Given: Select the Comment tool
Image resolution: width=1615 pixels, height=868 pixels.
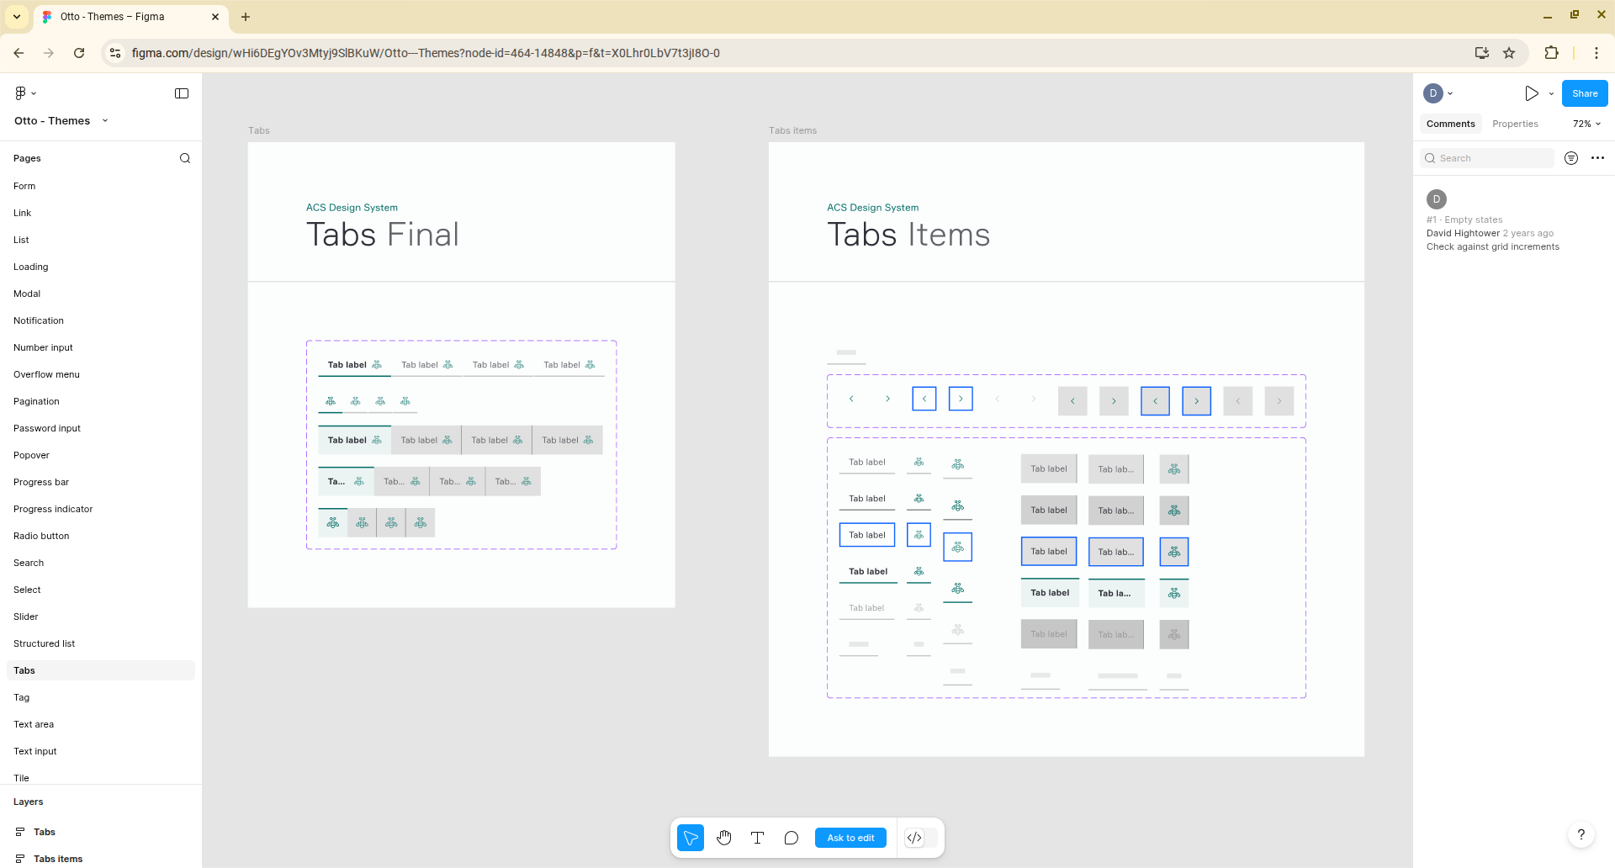Looking at the screenshot, I should coord(791,838).
